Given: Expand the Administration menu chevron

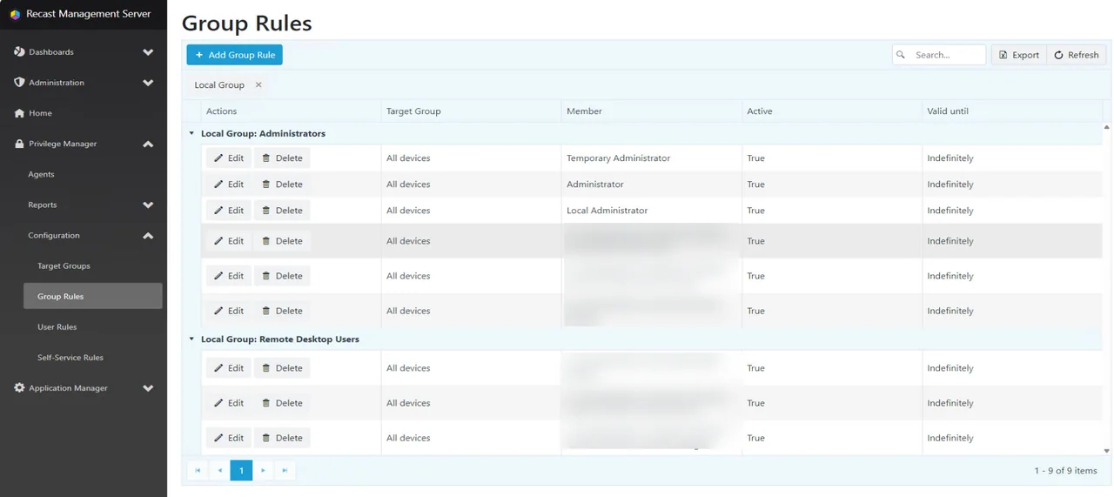Looking at the screenshot, I should 148,83.
